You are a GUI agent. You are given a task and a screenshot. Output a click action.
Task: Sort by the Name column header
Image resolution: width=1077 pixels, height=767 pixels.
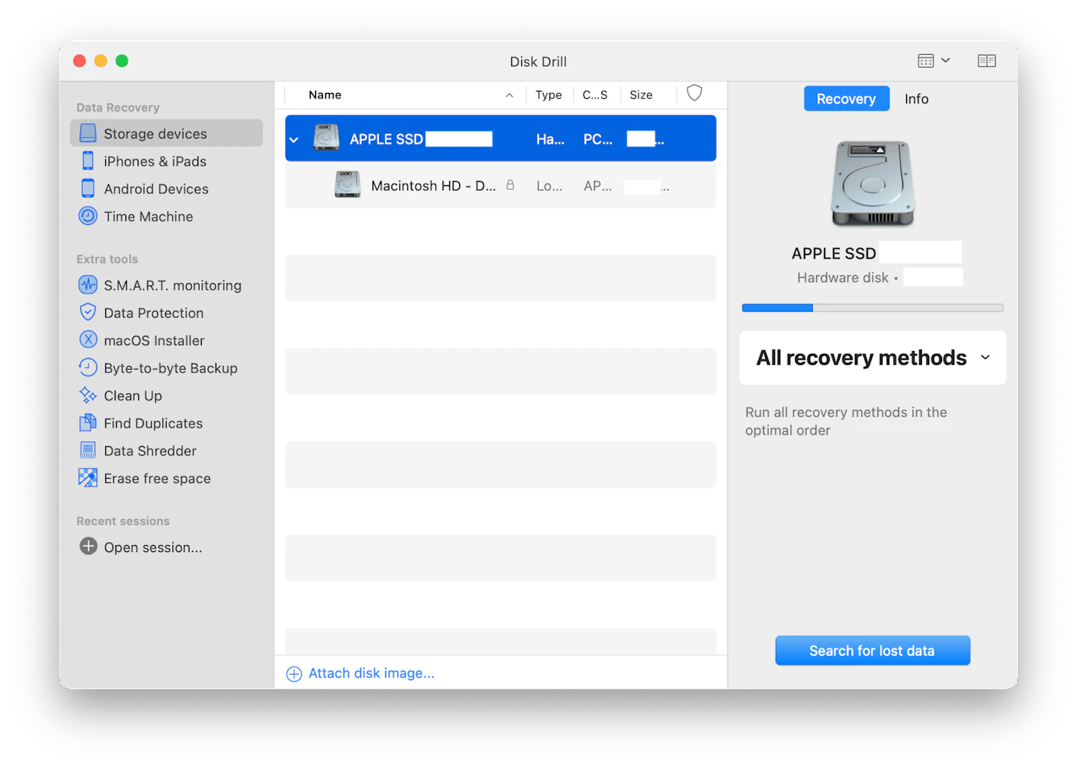325,95
